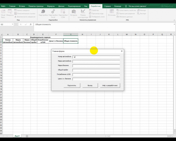Open Безопасность макросов settings
The height and width of the screenshot is (141, 176).
25,17
